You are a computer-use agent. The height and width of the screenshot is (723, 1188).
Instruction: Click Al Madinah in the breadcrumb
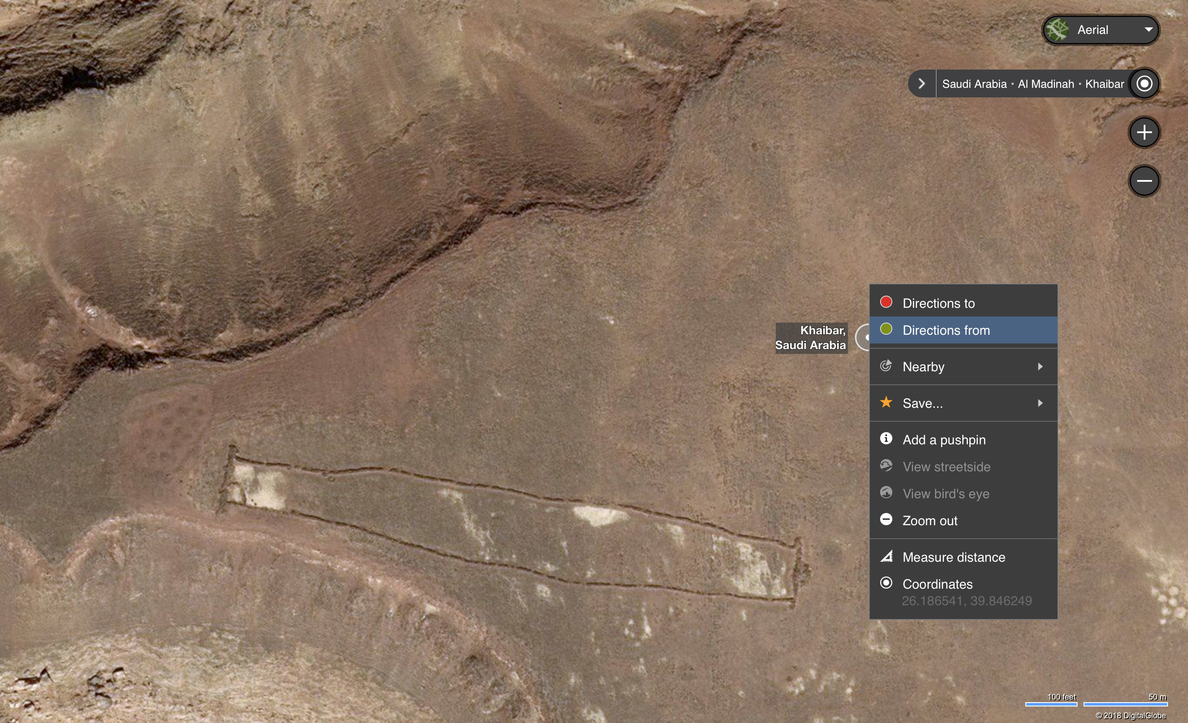(x=1046, y=84)
